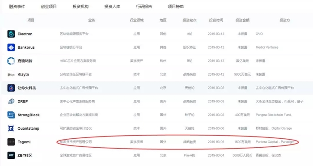Click the Tagomi project logo
The image size is (313, 166).
11,142
